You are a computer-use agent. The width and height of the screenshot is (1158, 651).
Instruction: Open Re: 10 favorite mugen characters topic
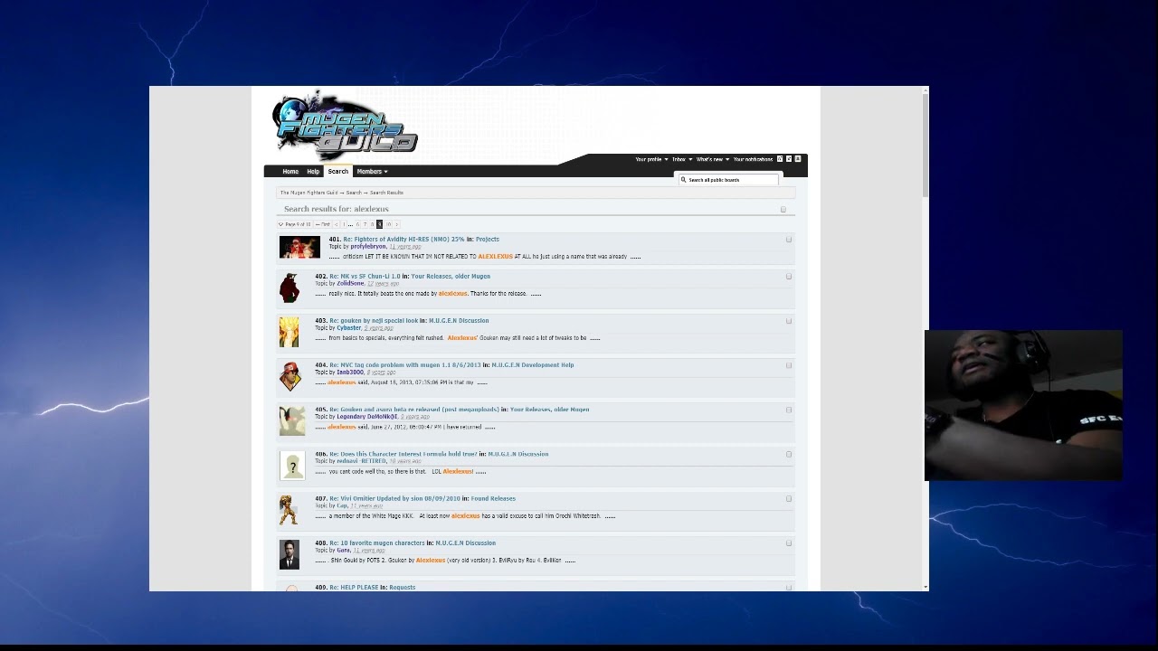click(376, 543)
